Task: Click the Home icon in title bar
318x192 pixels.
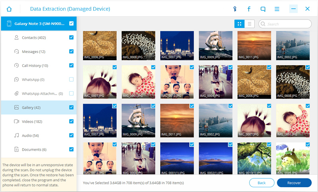Action: (9, 8)
